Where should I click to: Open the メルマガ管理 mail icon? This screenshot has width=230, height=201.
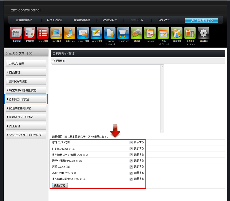click(83, 33)
